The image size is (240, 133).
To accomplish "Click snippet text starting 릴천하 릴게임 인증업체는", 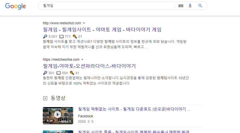I will click(116, 80).
